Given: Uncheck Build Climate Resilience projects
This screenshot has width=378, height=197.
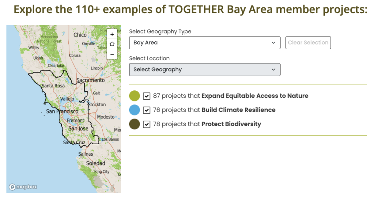Looking at the screenshot, I should pos(147,110).
